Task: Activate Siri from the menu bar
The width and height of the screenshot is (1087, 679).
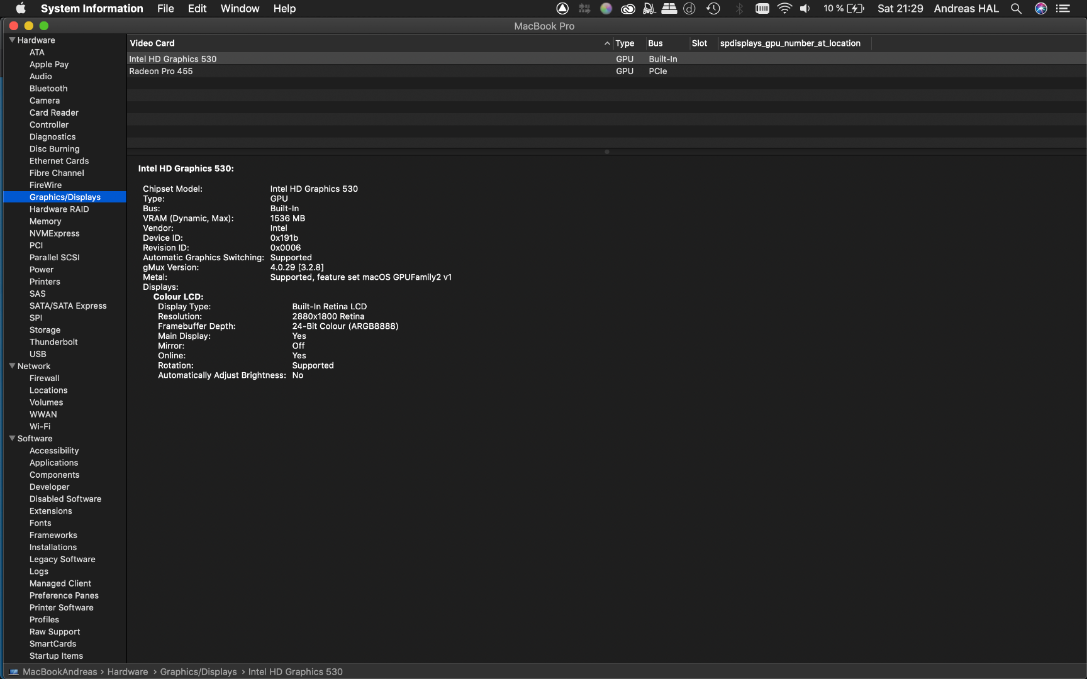Action: click(x=1041, y=8)
